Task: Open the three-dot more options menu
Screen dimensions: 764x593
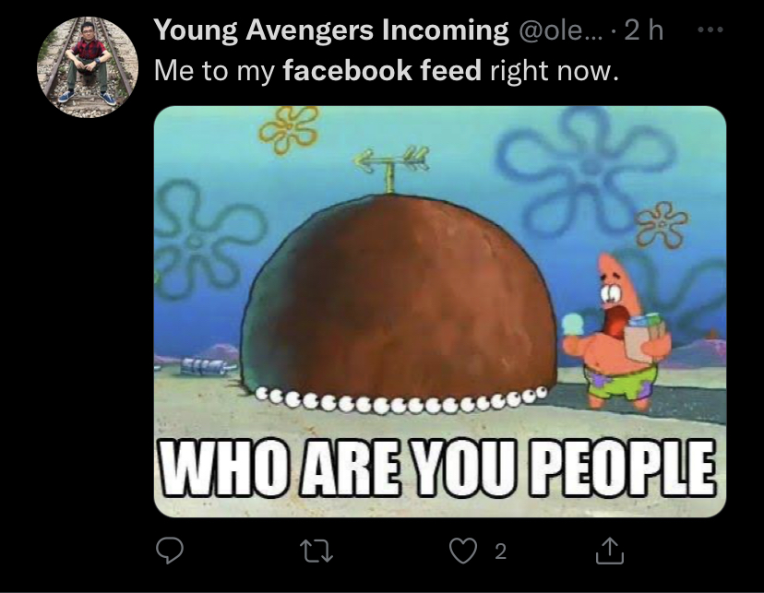Action: 707,30
